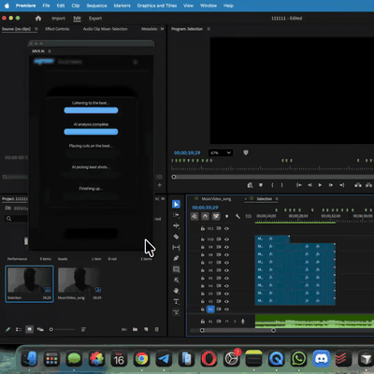
Task: Open the program monitor zoom level dropdown
Action: [221, 152]
